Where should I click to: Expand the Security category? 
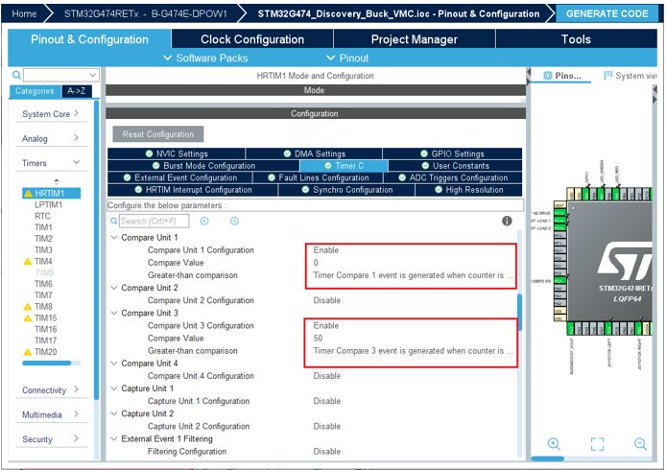[51, 439]
